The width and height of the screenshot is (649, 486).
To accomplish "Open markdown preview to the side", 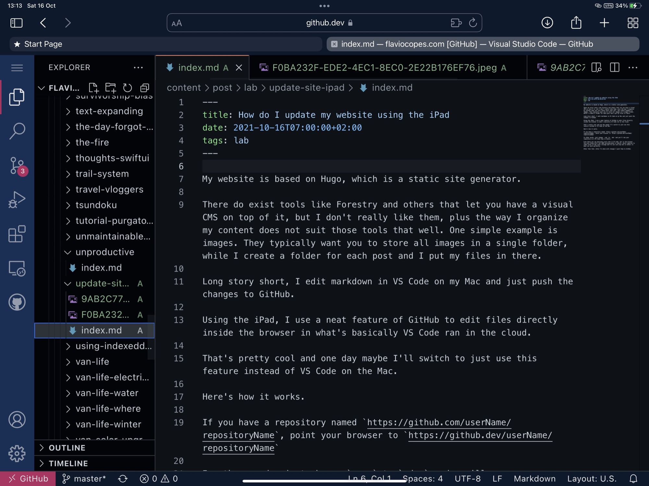I will 596,67.
